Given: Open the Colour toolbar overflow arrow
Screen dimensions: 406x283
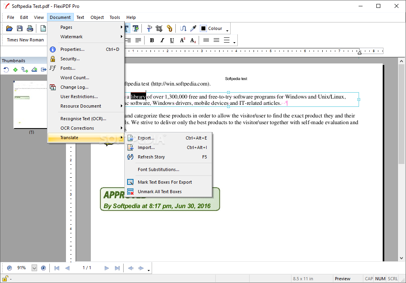Looking at the screenshot, I should coord(227,31).
